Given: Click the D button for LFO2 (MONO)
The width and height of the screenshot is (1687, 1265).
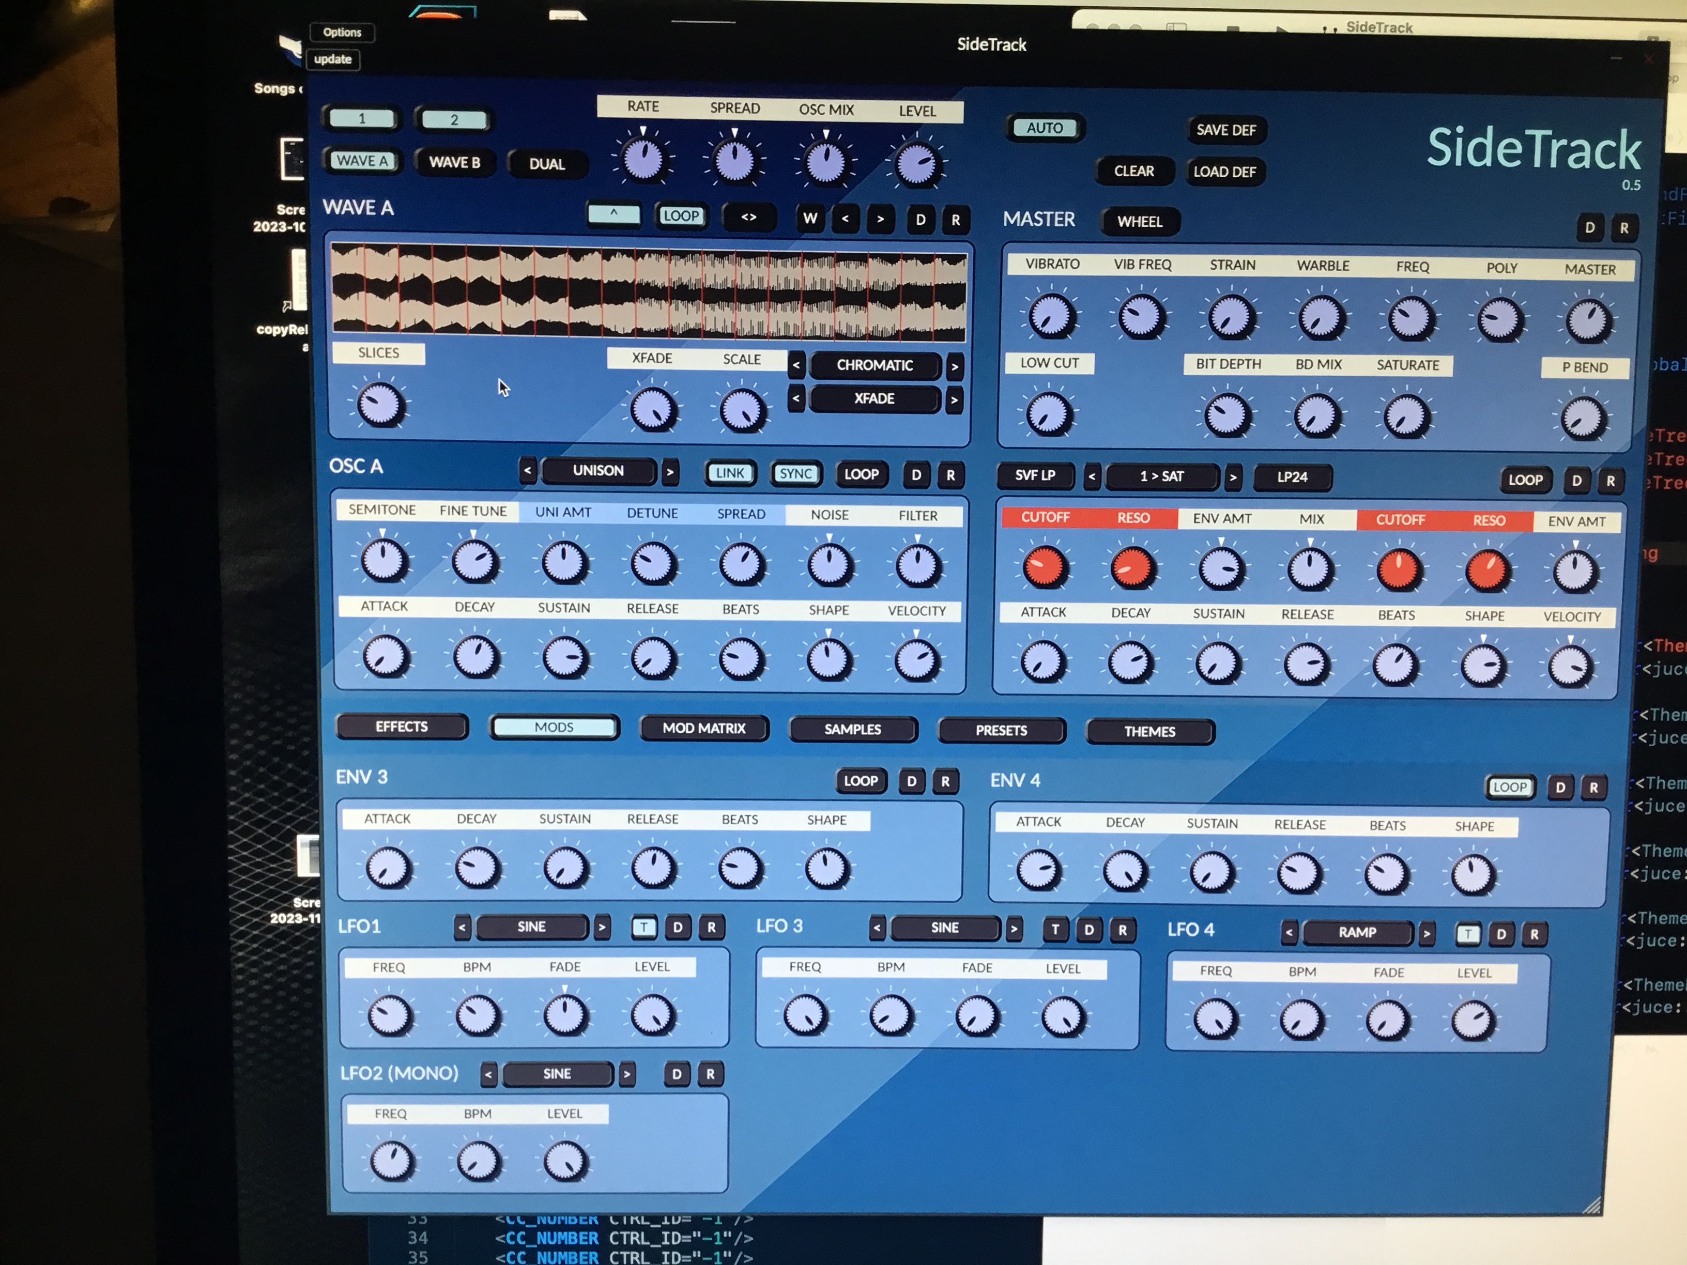Looking at the screenshot, I should tap(677, 1074).
